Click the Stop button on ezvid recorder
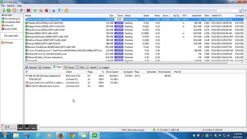The width and height of the screenshot is (247, 139). point(27,127)
